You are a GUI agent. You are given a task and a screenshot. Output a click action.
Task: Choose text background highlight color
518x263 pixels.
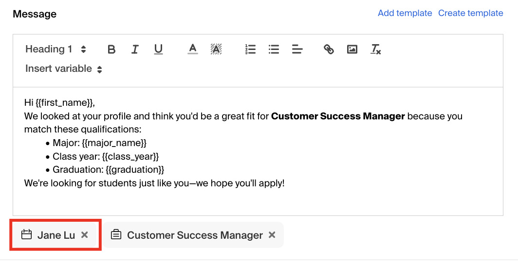pos(216,49)
